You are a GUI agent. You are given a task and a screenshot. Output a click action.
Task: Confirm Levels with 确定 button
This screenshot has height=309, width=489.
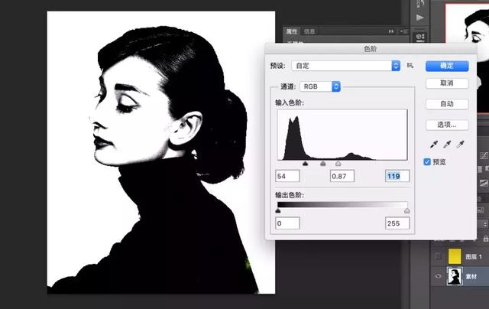(x=447, y=66)
